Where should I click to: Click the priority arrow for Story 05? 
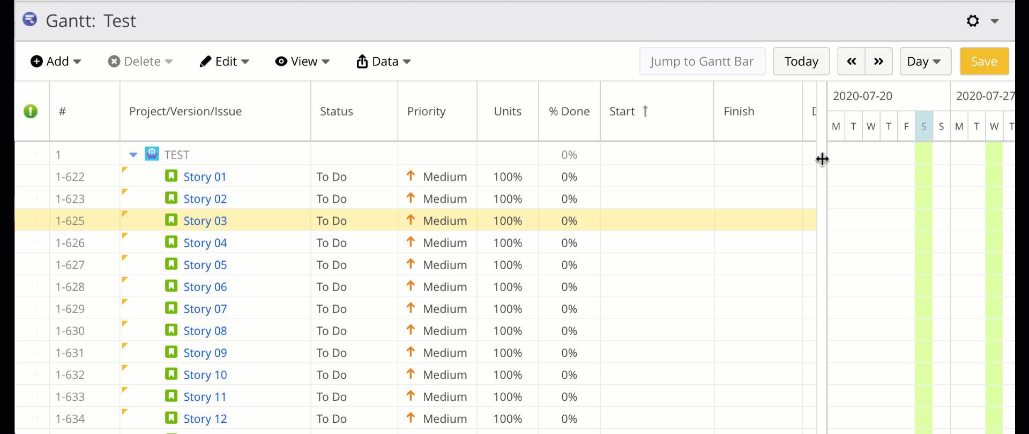[x=411, y=264]
